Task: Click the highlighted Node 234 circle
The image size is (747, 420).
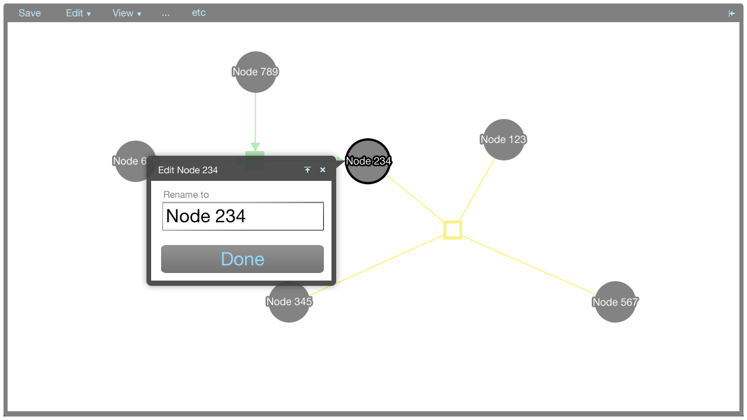Action: [x=368, y=161]
